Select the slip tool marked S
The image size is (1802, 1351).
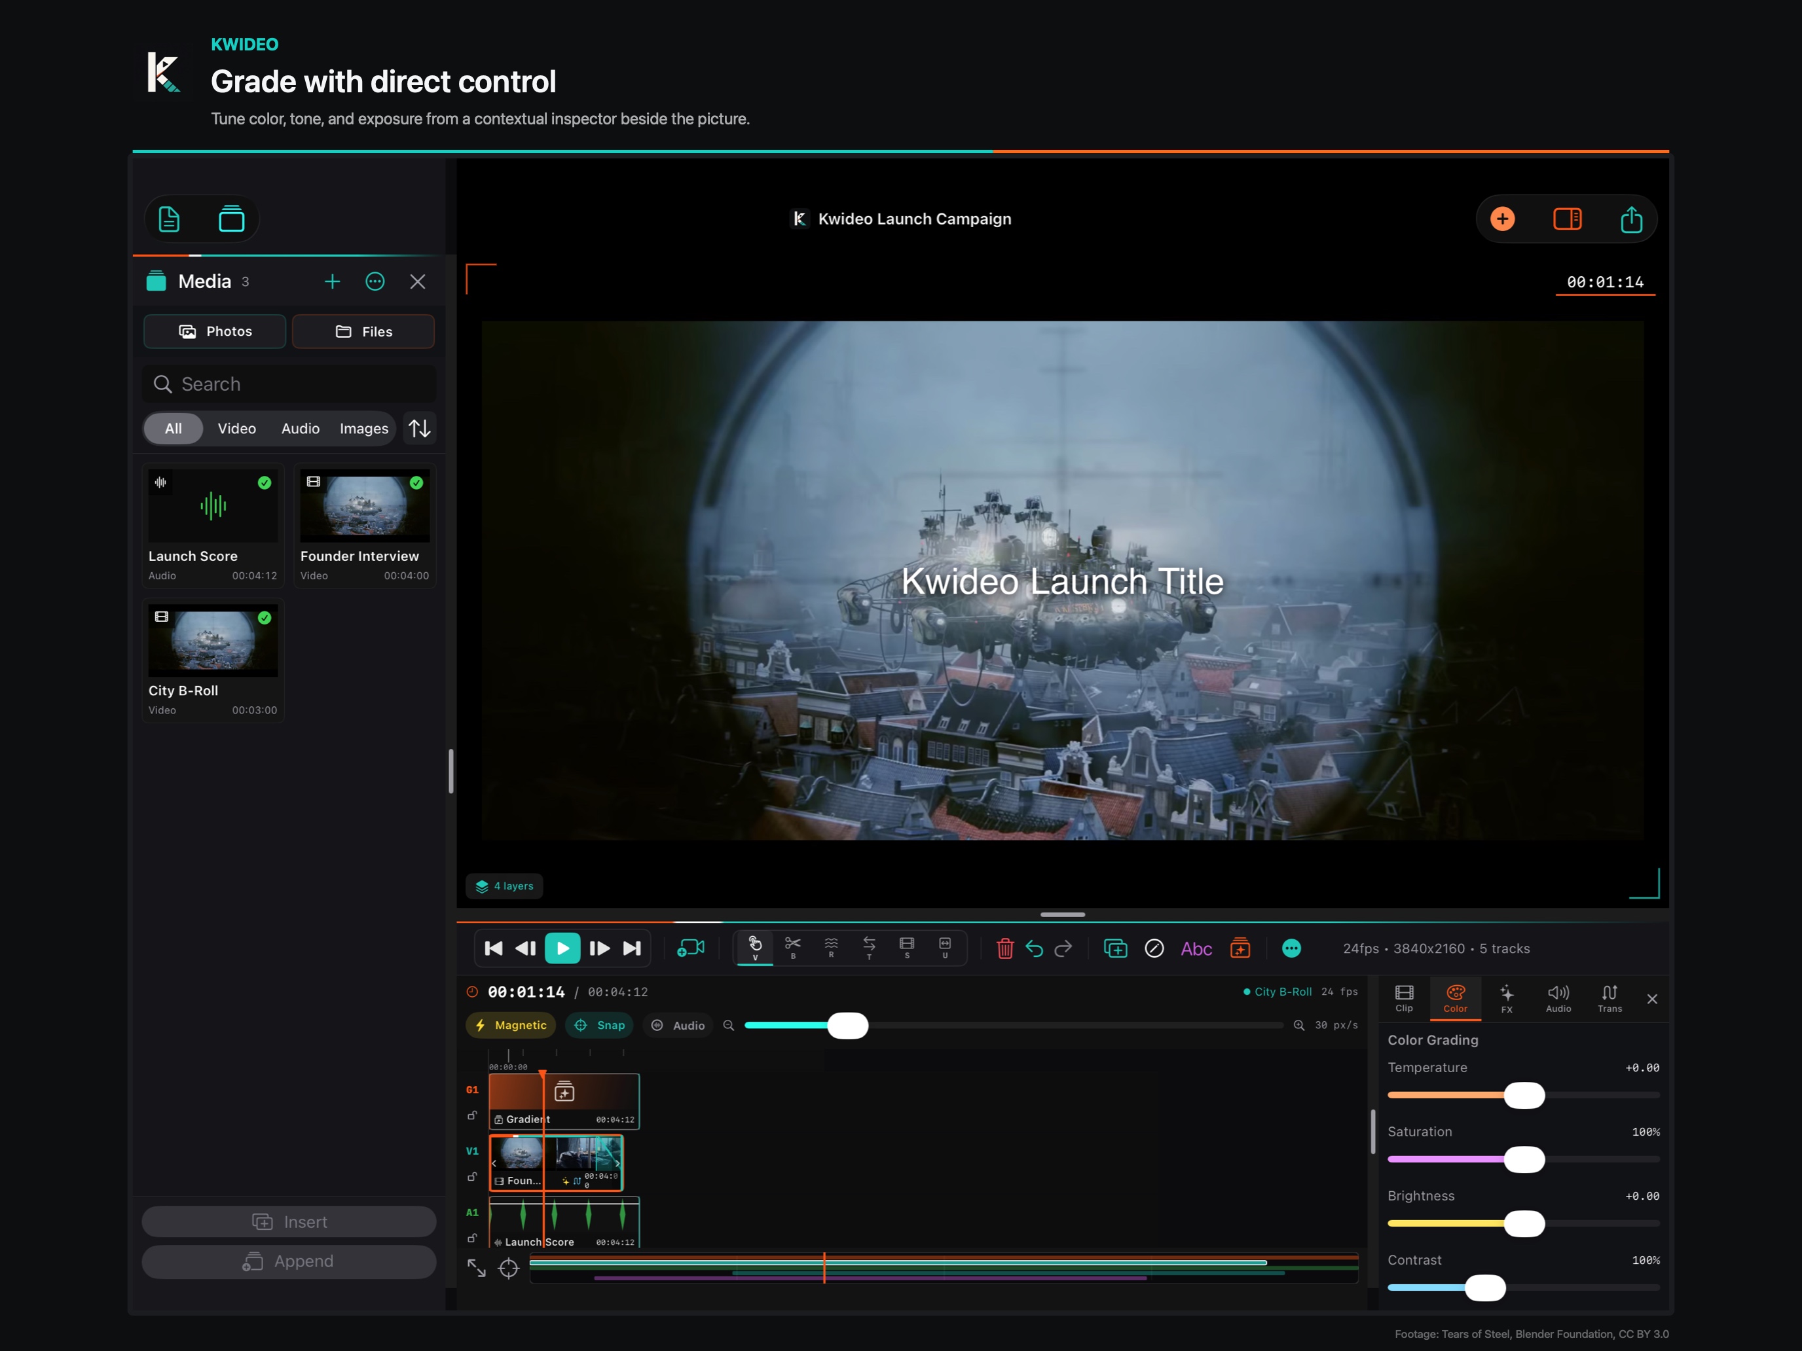pos(906,948)
